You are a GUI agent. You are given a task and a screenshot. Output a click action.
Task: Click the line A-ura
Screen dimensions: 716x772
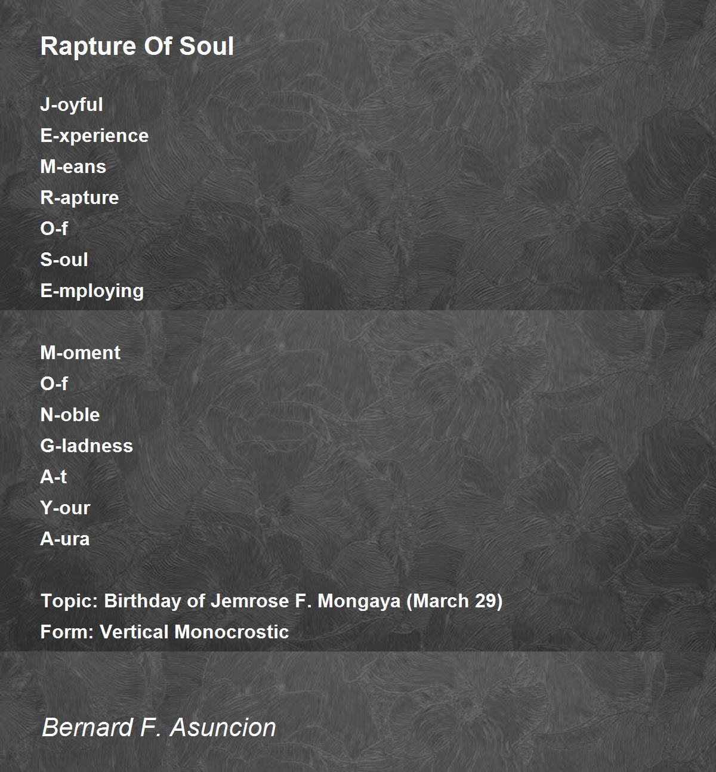point(65,539)
